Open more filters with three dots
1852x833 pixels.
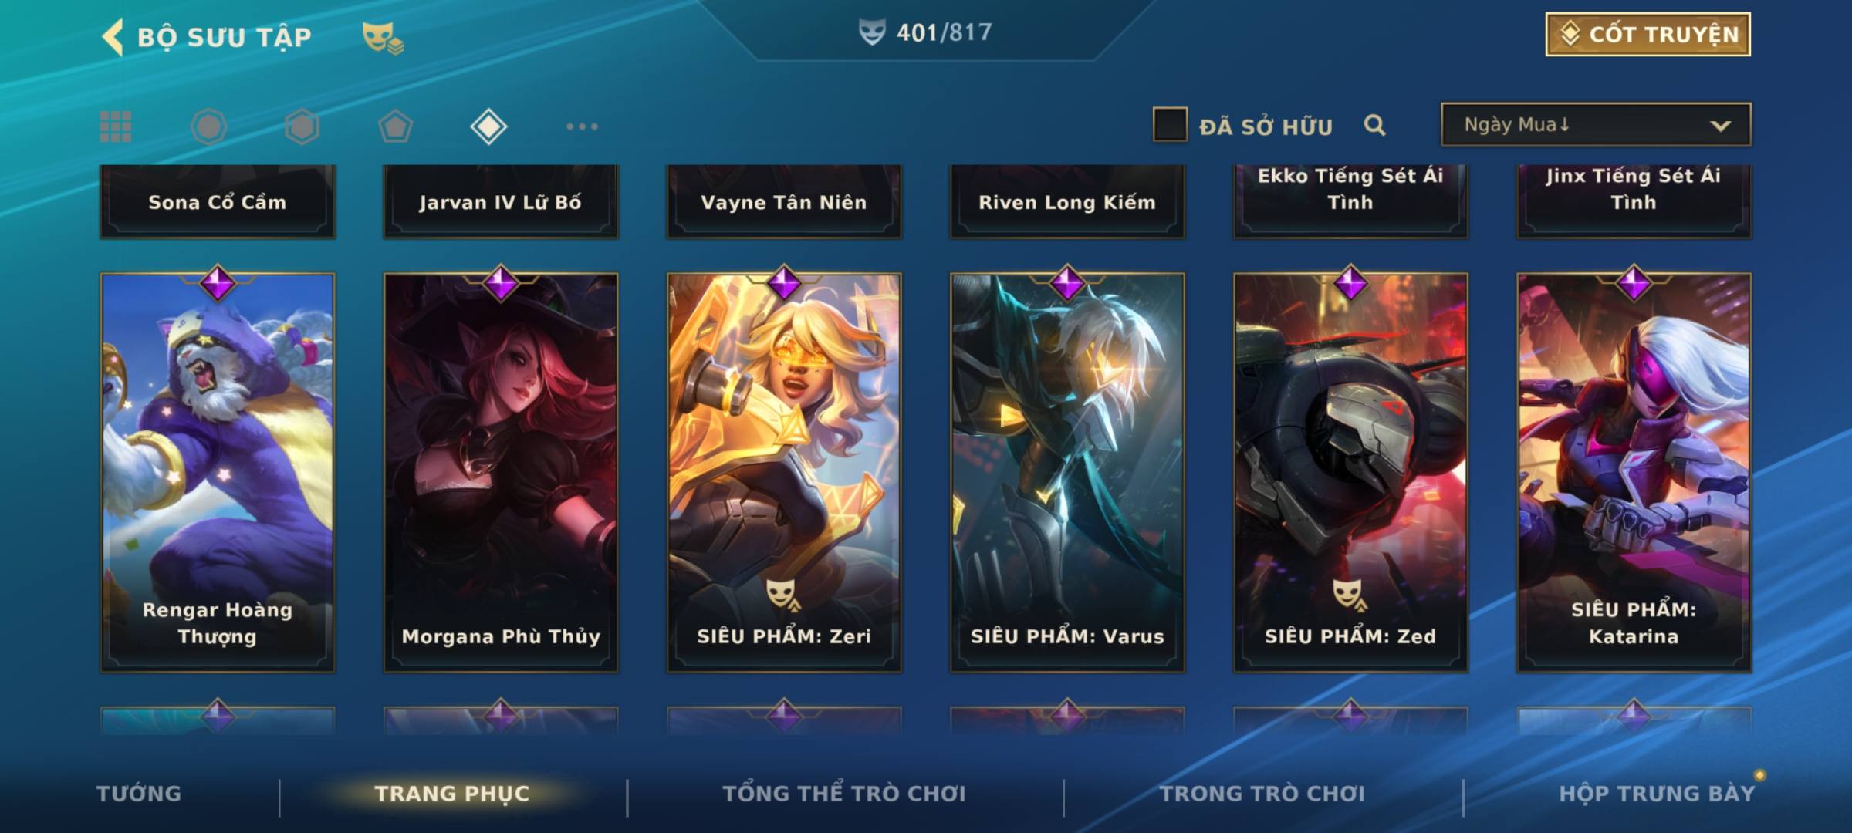tap(582, 126)
